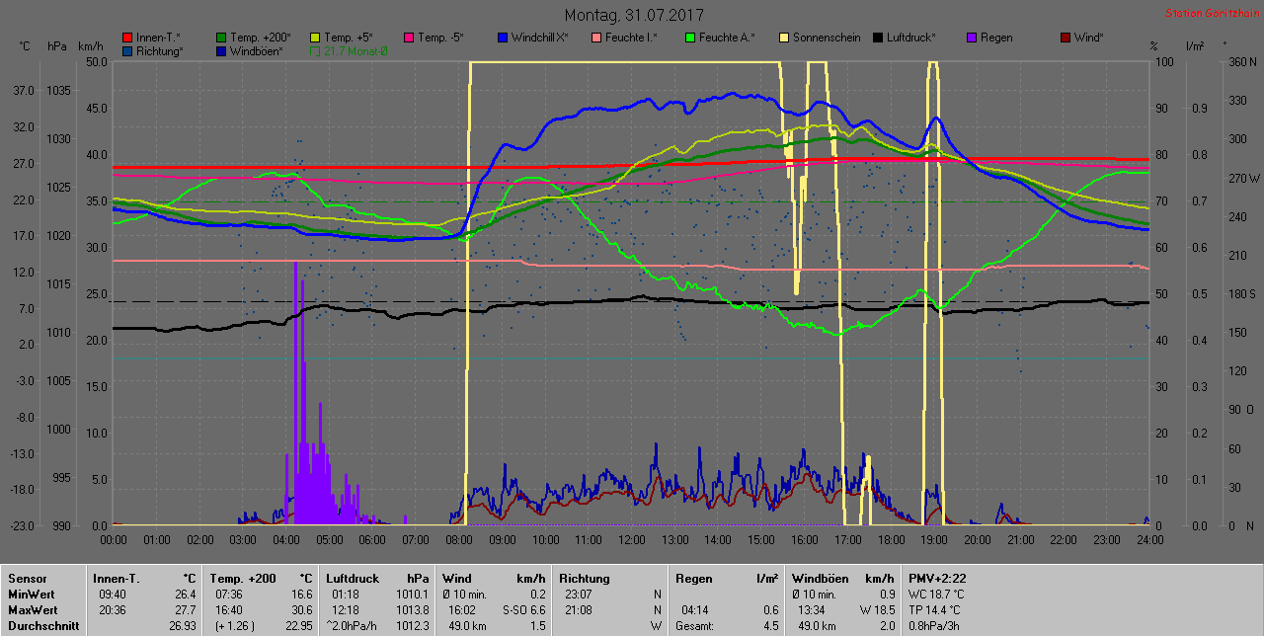Click the red Innen-T. legend swatch

click(x=127, y=38)
